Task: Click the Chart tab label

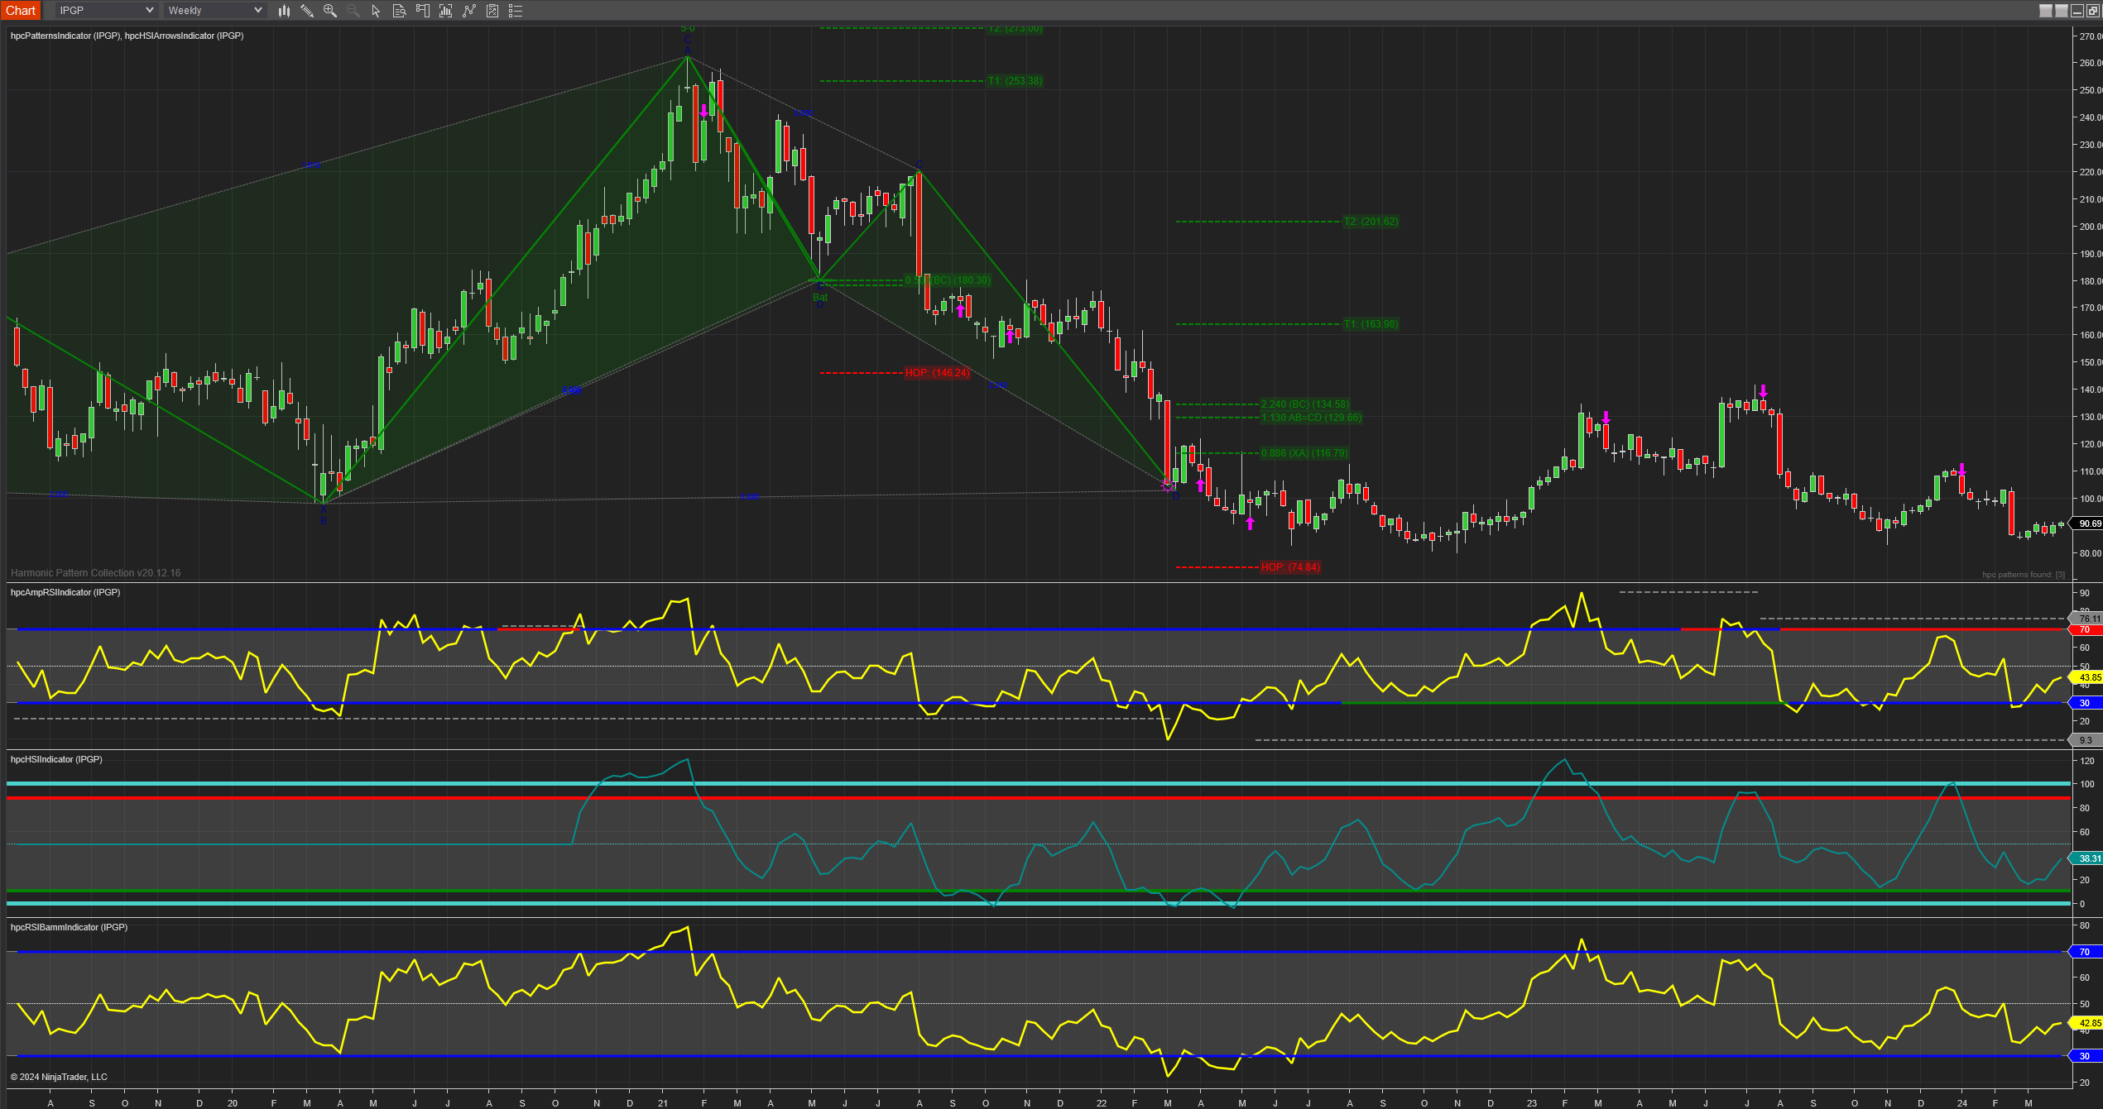Action: pos(21,11)
